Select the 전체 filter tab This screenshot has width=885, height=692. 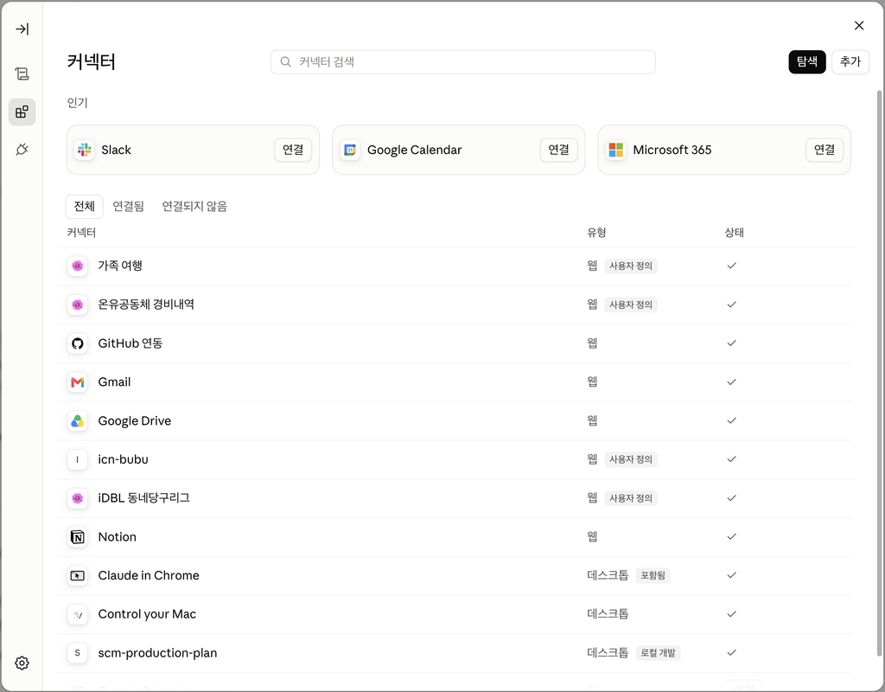click(x=84, y=206)
